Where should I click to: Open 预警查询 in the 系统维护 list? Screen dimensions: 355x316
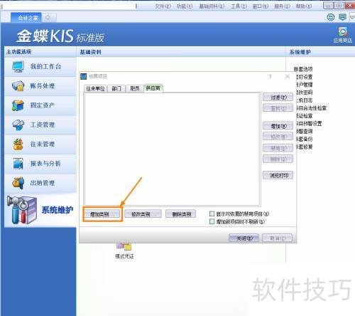(305, 131)
